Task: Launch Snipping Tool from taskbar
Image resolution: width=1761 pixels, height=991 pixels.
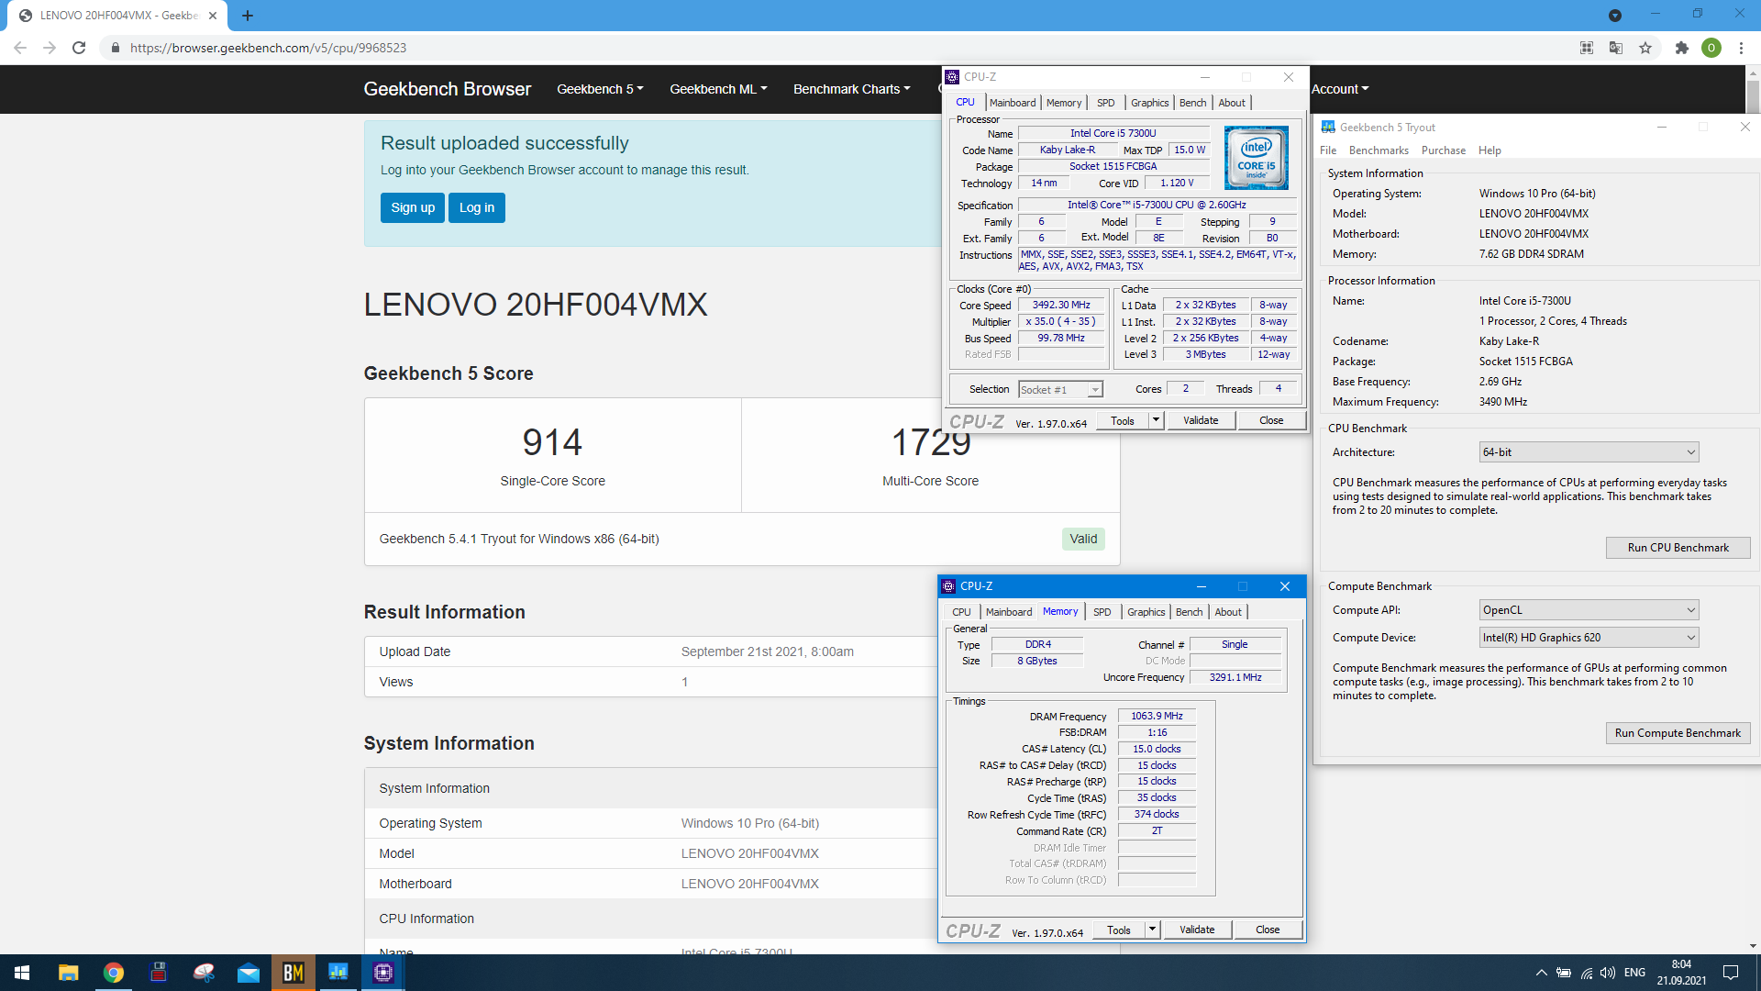Action: click(204, 973)
